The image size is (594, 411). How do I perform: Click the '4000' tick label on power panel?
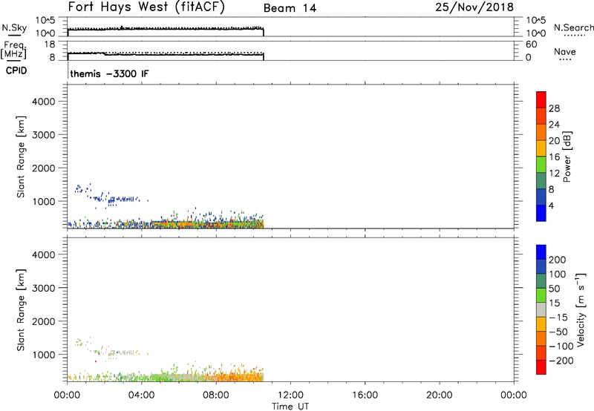coord(44,102)
